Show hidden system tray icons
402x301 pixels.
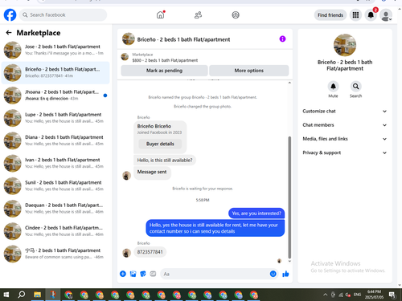point(325,295)
